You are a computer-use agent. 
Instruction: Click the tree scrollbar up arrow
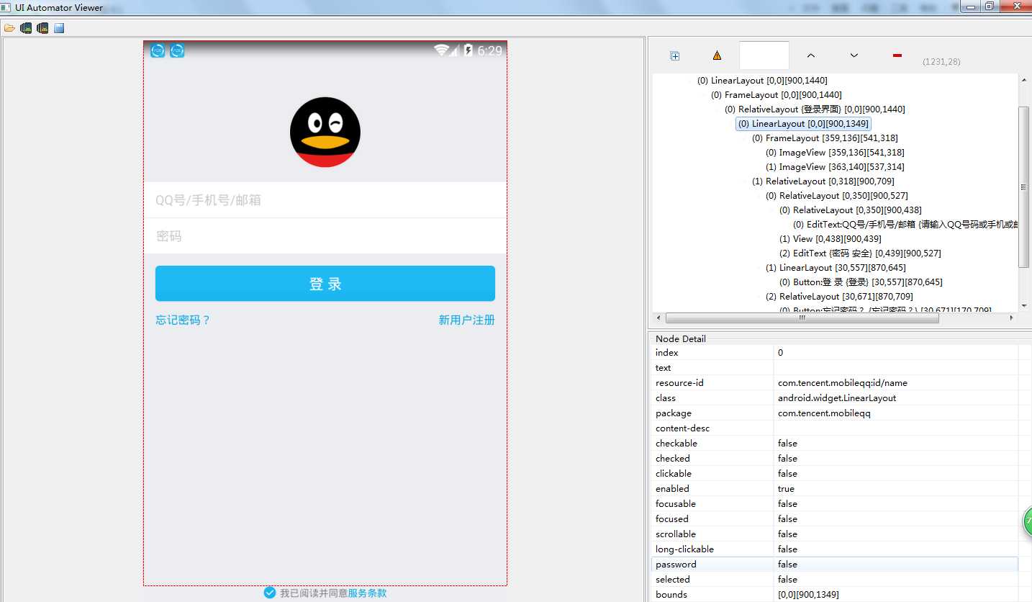click(x=1024, y=80)
